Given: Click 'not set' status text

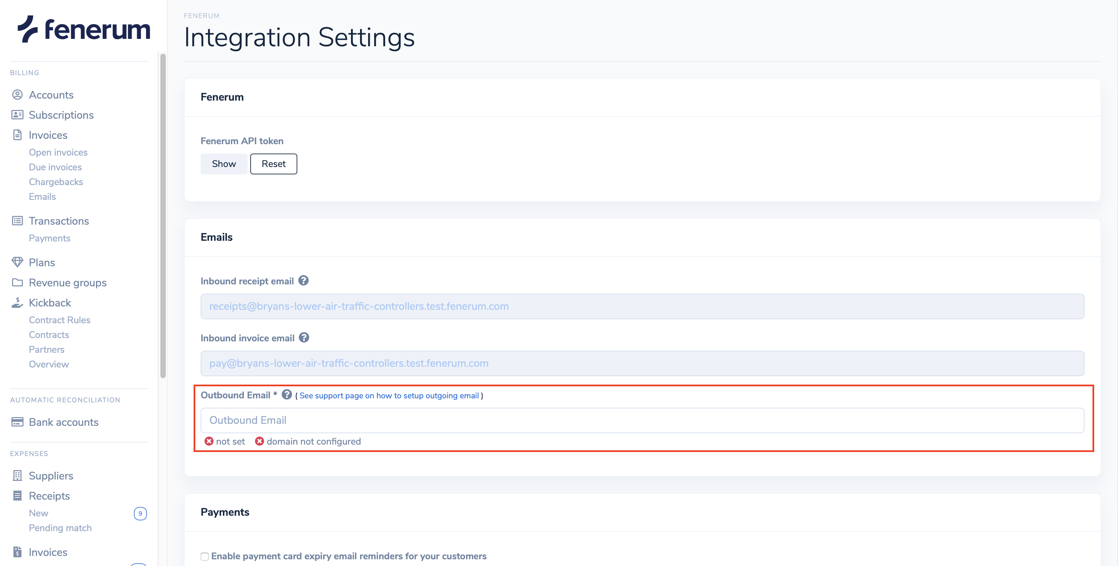Looking at the screenshot, I should (231, 442).
